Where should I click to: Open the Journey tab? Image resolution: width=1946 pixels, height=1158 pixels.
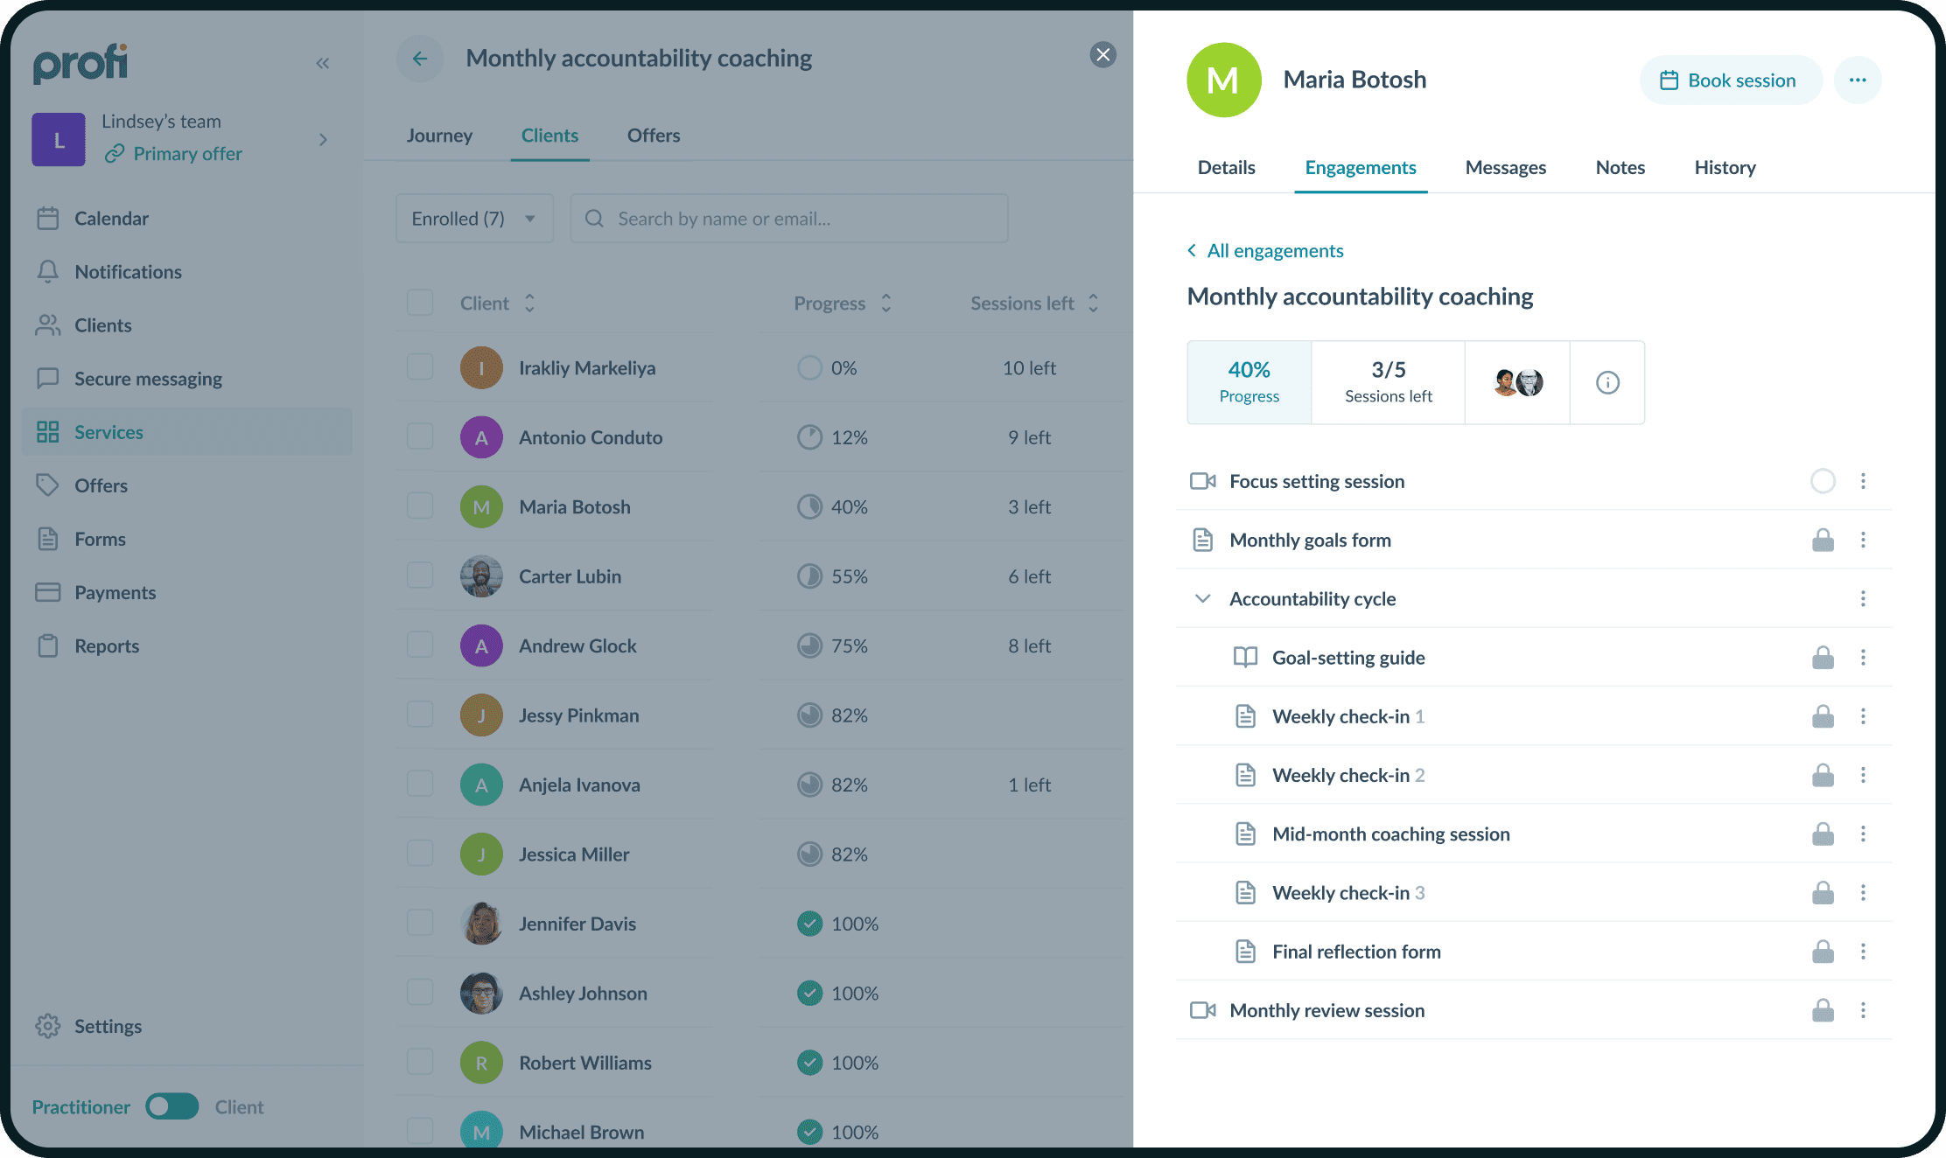pos(439,136)
